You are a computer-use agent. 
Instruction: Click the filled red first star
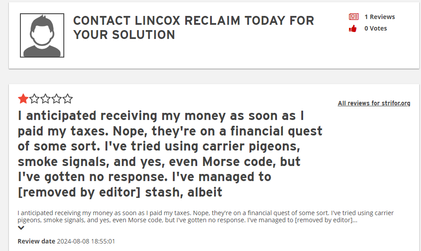[x=23, y=99]
